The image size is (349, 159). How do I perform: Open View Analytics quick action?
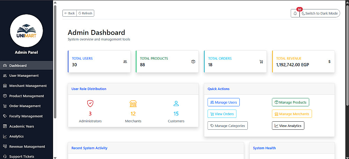[x=288, y=126]
